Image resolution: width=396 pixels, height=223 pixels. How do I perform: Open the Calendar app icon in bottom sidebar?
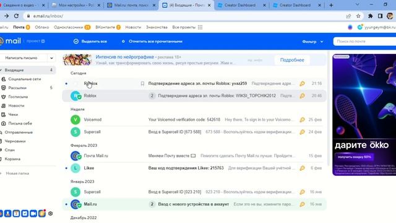[x=16, y=213]
